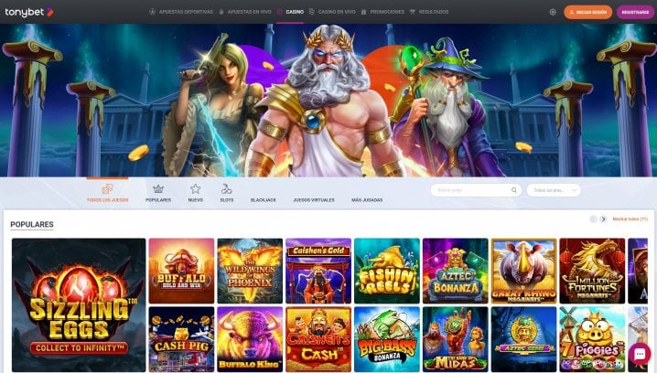
Task: Open Wild Wings of Phoenix game
Action: pyautogui.click(x=250, y=271)
